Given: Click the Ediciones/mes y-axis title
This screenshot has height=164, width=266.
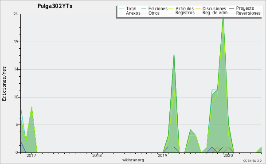Looking at the screenshot, I should click(4, 84).
